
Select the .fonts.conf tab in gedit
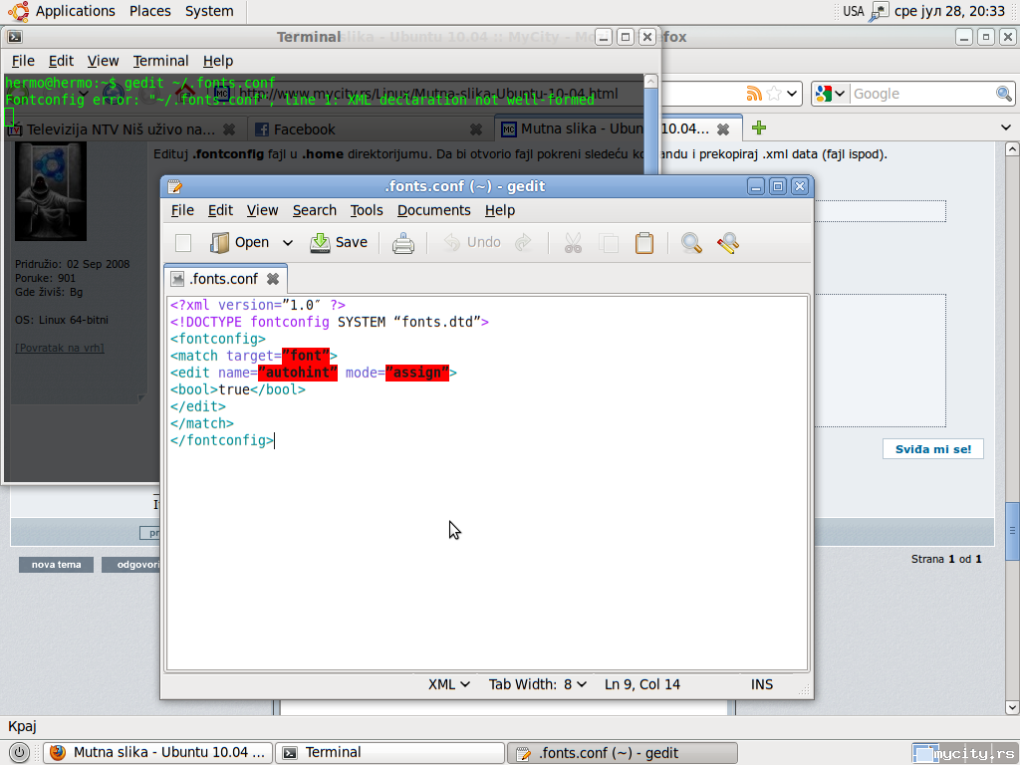224,279
